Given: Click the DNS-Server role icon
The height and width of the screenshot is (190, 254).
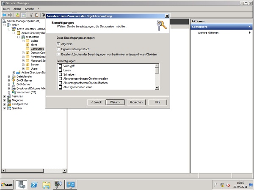Looking at the screenshot, I should (14, 84).
